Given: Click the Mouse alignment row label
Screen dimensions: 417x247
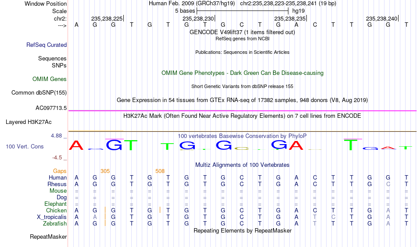Looking at the screenshot, I should point(58,191).
